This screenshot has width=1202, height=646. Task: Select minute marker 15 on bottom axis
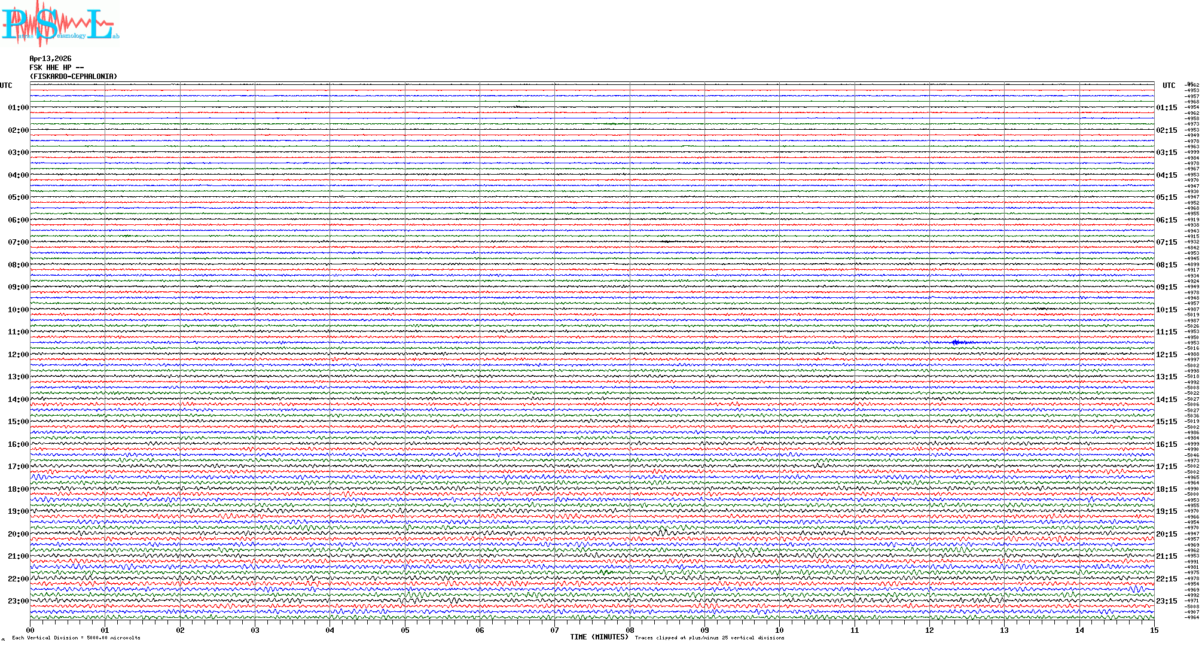coord(1154,630)
